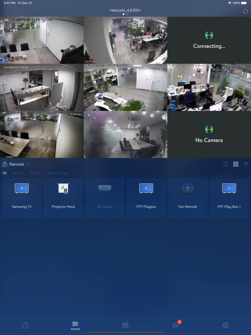Open the FPT Play Box + remote
Screen dimensions: 251x335
pos(229,198)
